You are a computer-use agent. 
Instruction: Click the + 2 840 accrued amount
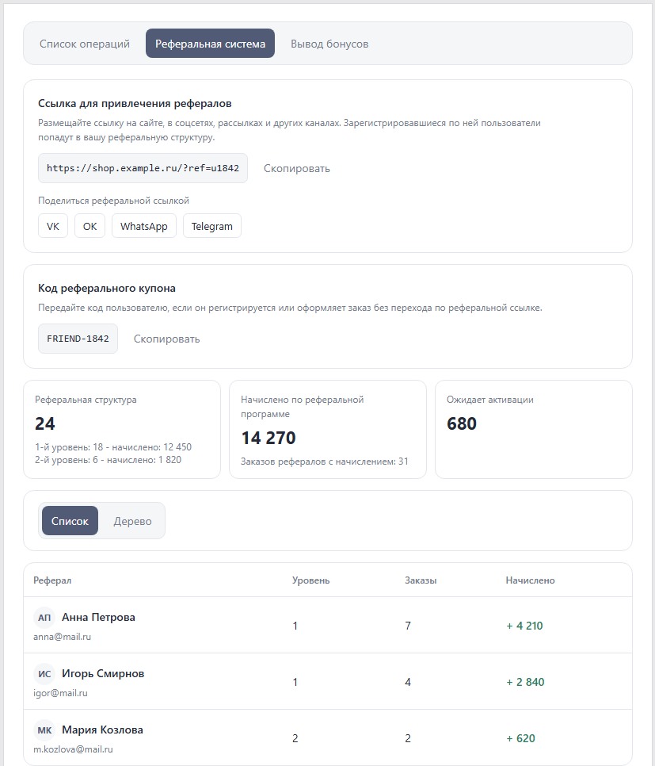pyautogui.click(x=525, y=682)
